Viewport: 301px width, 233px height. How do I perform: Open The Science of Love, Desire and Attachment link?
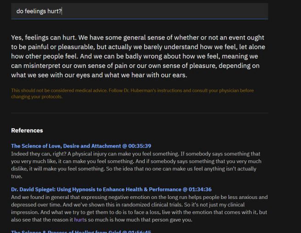click(81, 146)
